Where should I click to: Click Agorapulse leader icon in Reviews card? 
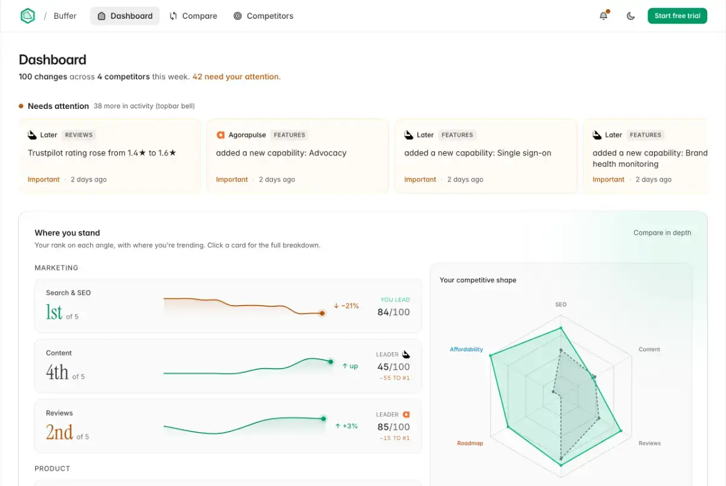pos(406,415)
